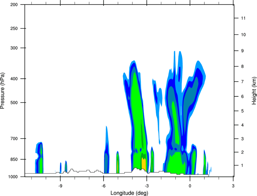Select the 400 pressure tick label

pos(14,79)
